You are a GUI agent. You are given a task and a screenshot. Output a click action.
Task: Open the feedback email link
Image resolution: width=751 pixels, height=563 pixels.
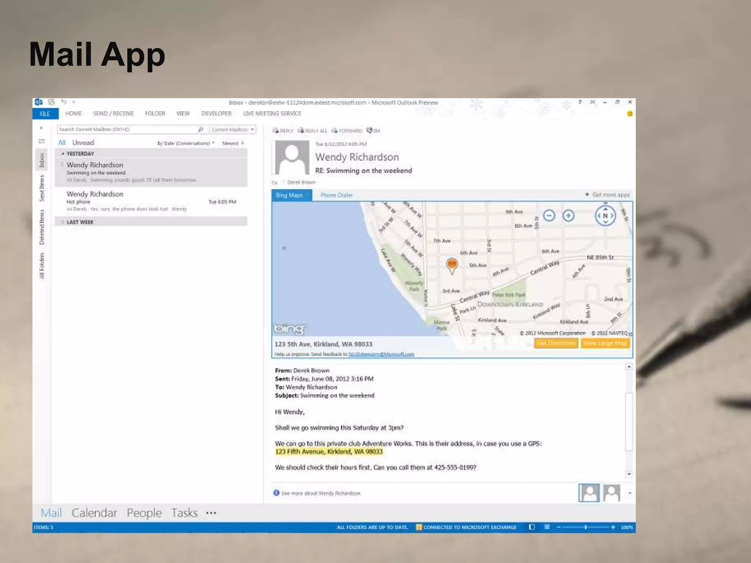381,354
